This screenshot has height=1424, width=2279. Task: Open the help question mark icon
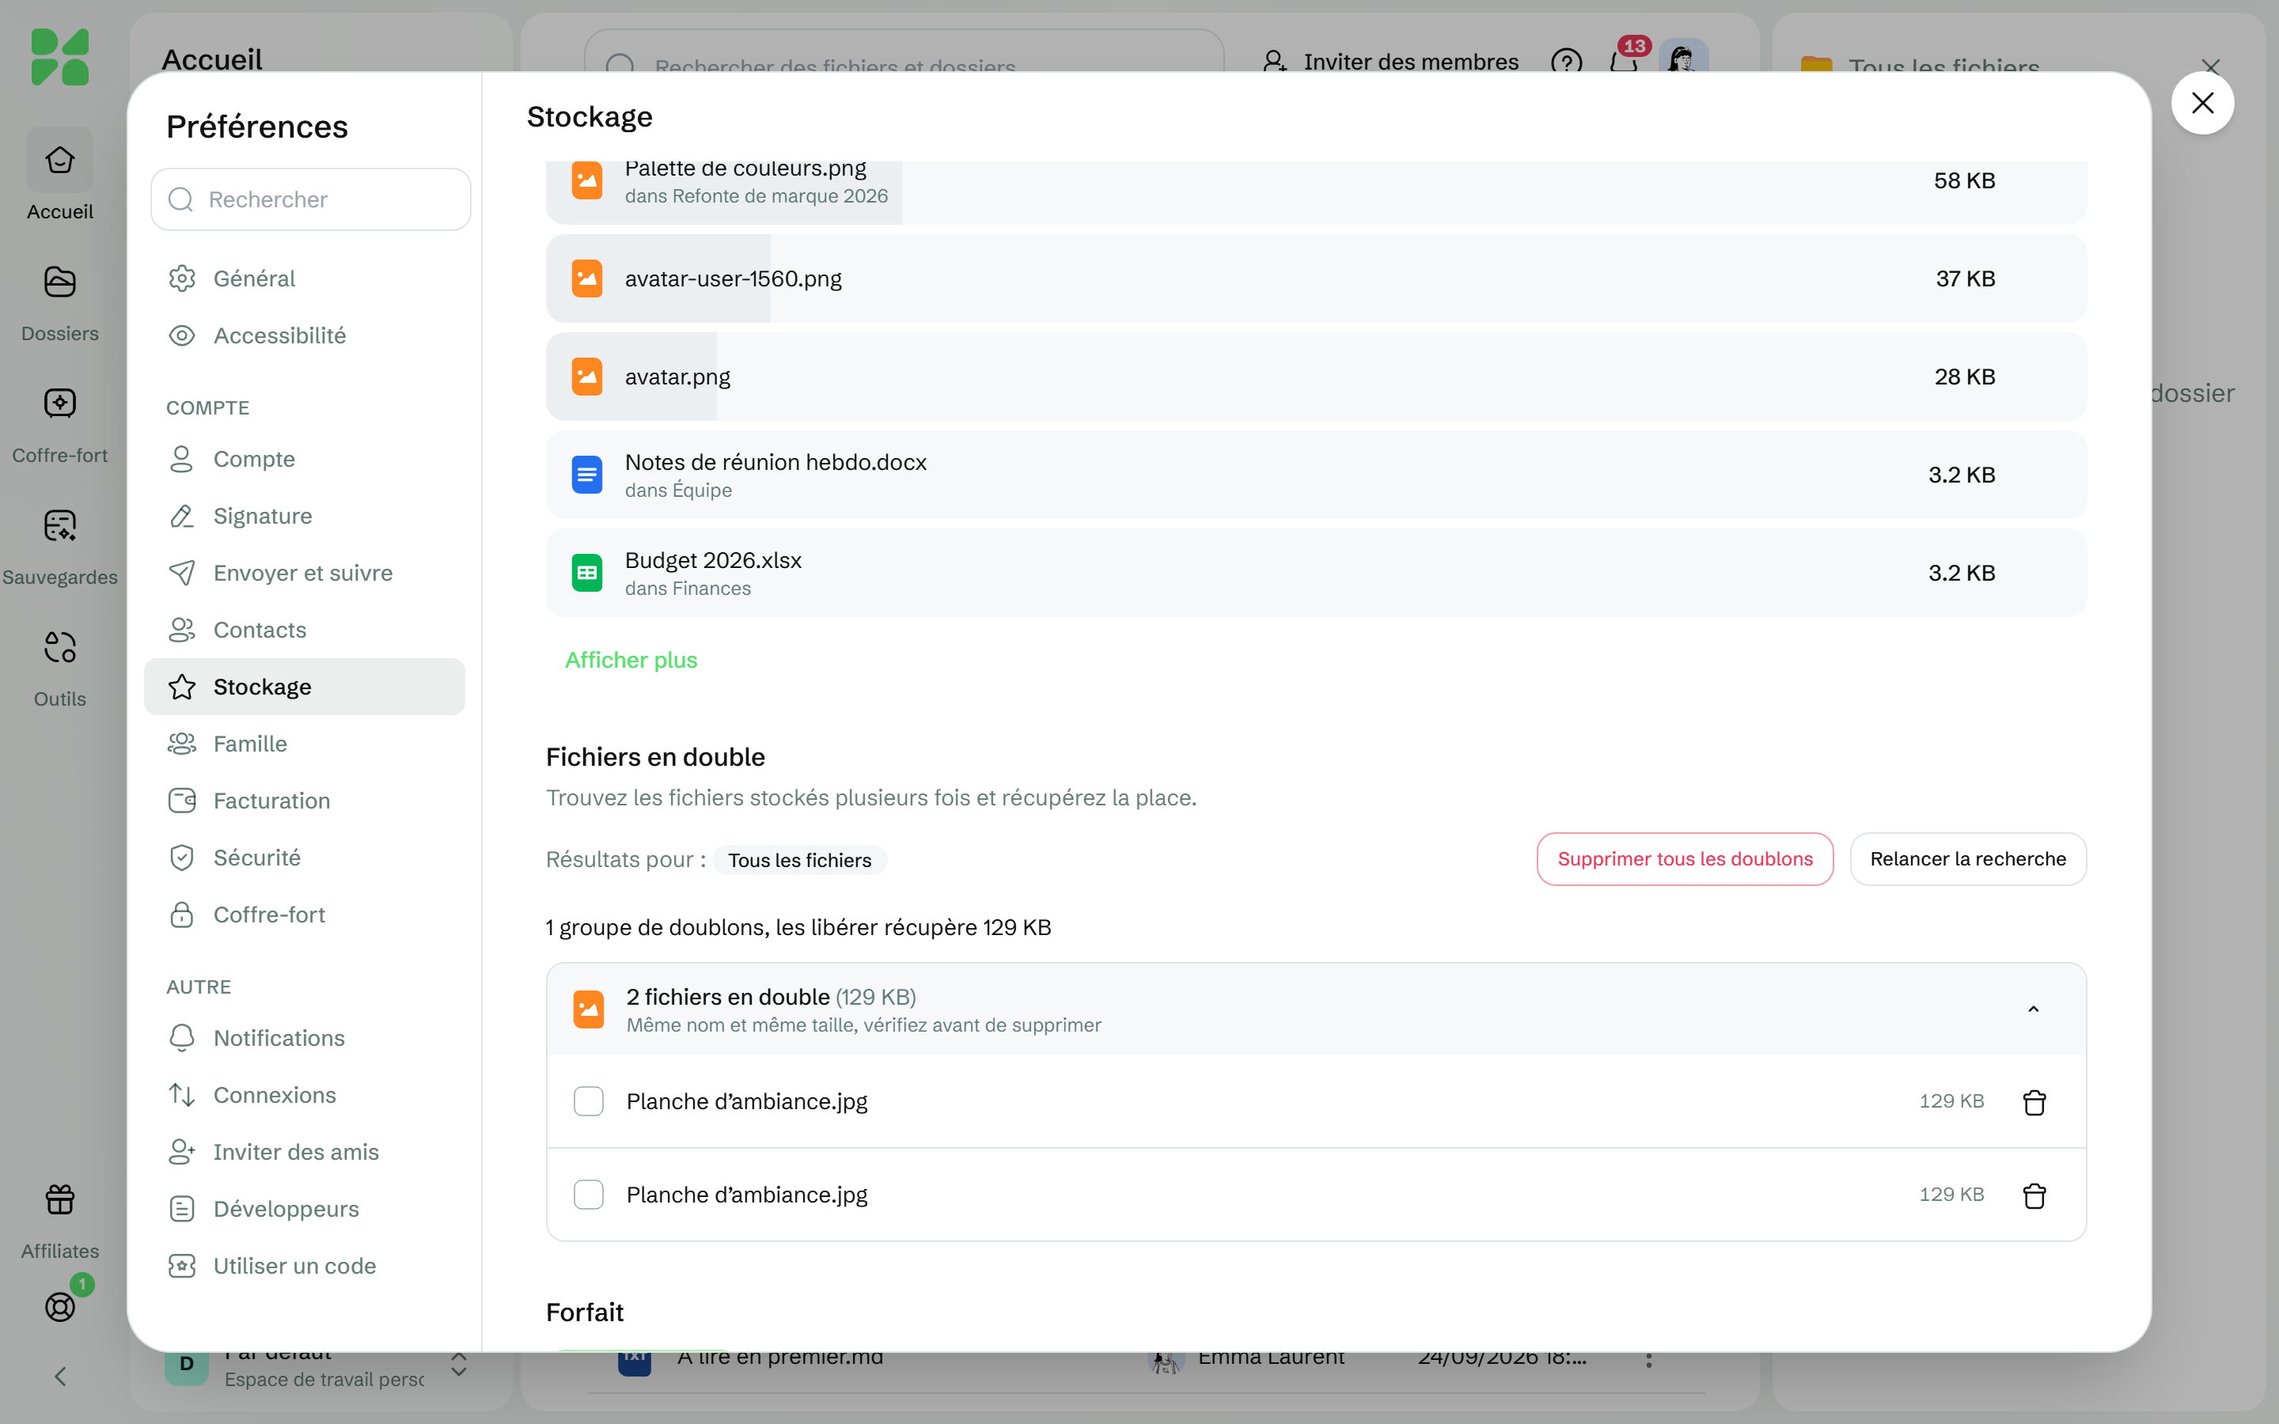(x=1566, y=62)
